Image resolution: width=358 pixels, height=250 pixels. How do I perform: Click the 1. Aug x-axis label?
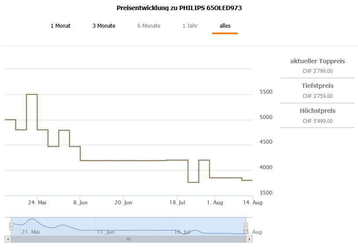[215, 203]
